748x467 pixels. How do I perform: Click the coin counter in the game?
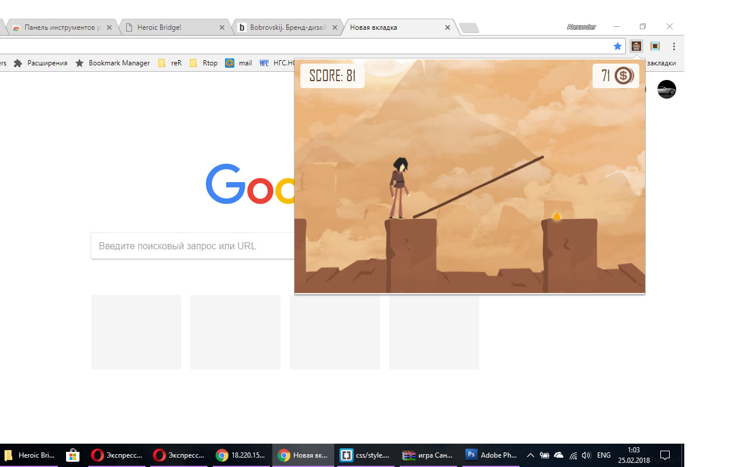click(x=616, y=75)
